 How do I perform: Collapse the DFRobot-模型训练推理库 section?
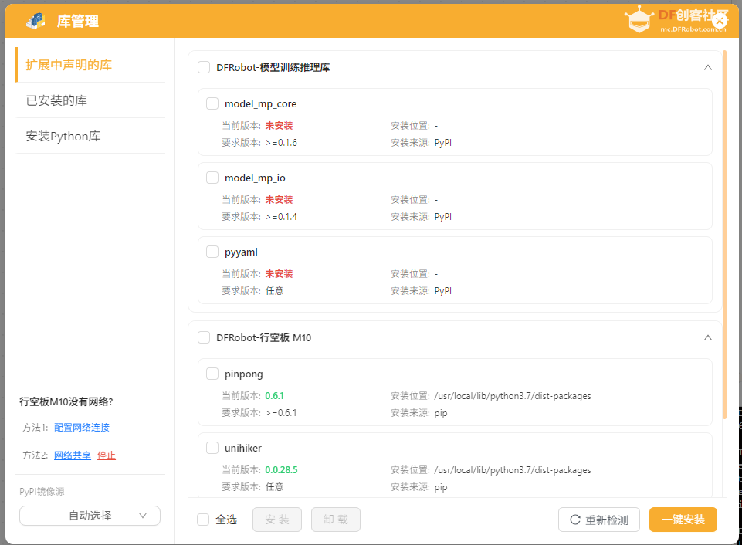tap(708, 67)
